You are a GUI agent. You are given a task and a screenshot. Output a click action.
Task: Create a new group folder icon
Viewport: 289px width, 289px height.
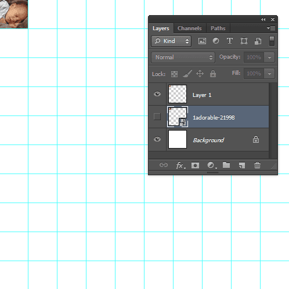coord(226,165)
